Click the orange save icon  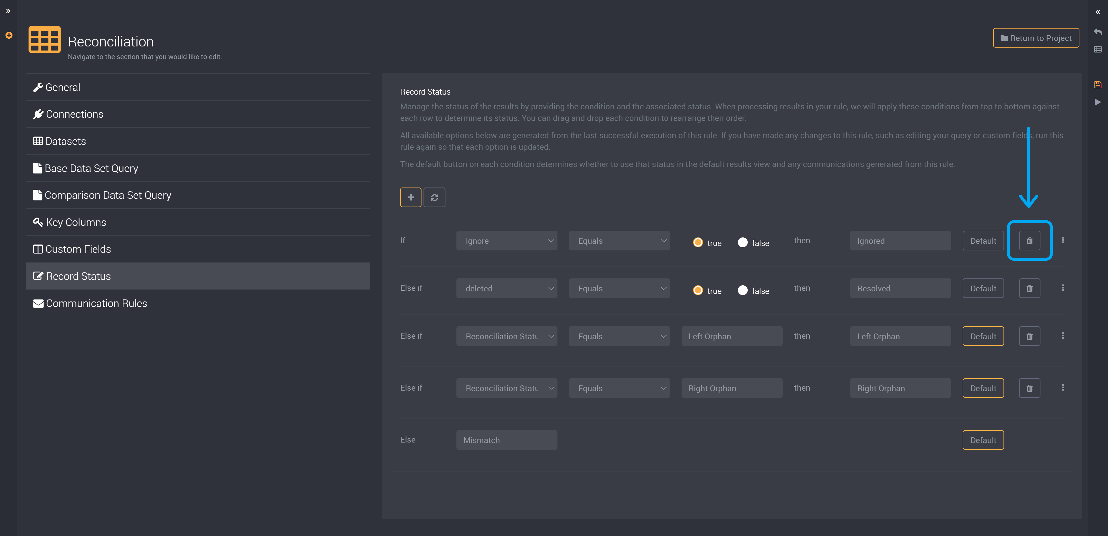click(x=1098, y=85)
